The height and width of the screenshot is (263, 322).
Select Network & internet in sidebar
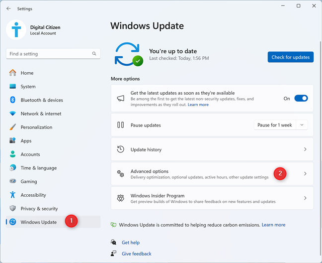(x=53, y=114)
